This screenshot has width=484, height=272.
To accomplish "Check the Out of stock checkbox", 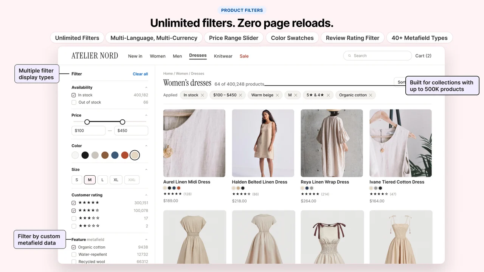I will (74, 102).
